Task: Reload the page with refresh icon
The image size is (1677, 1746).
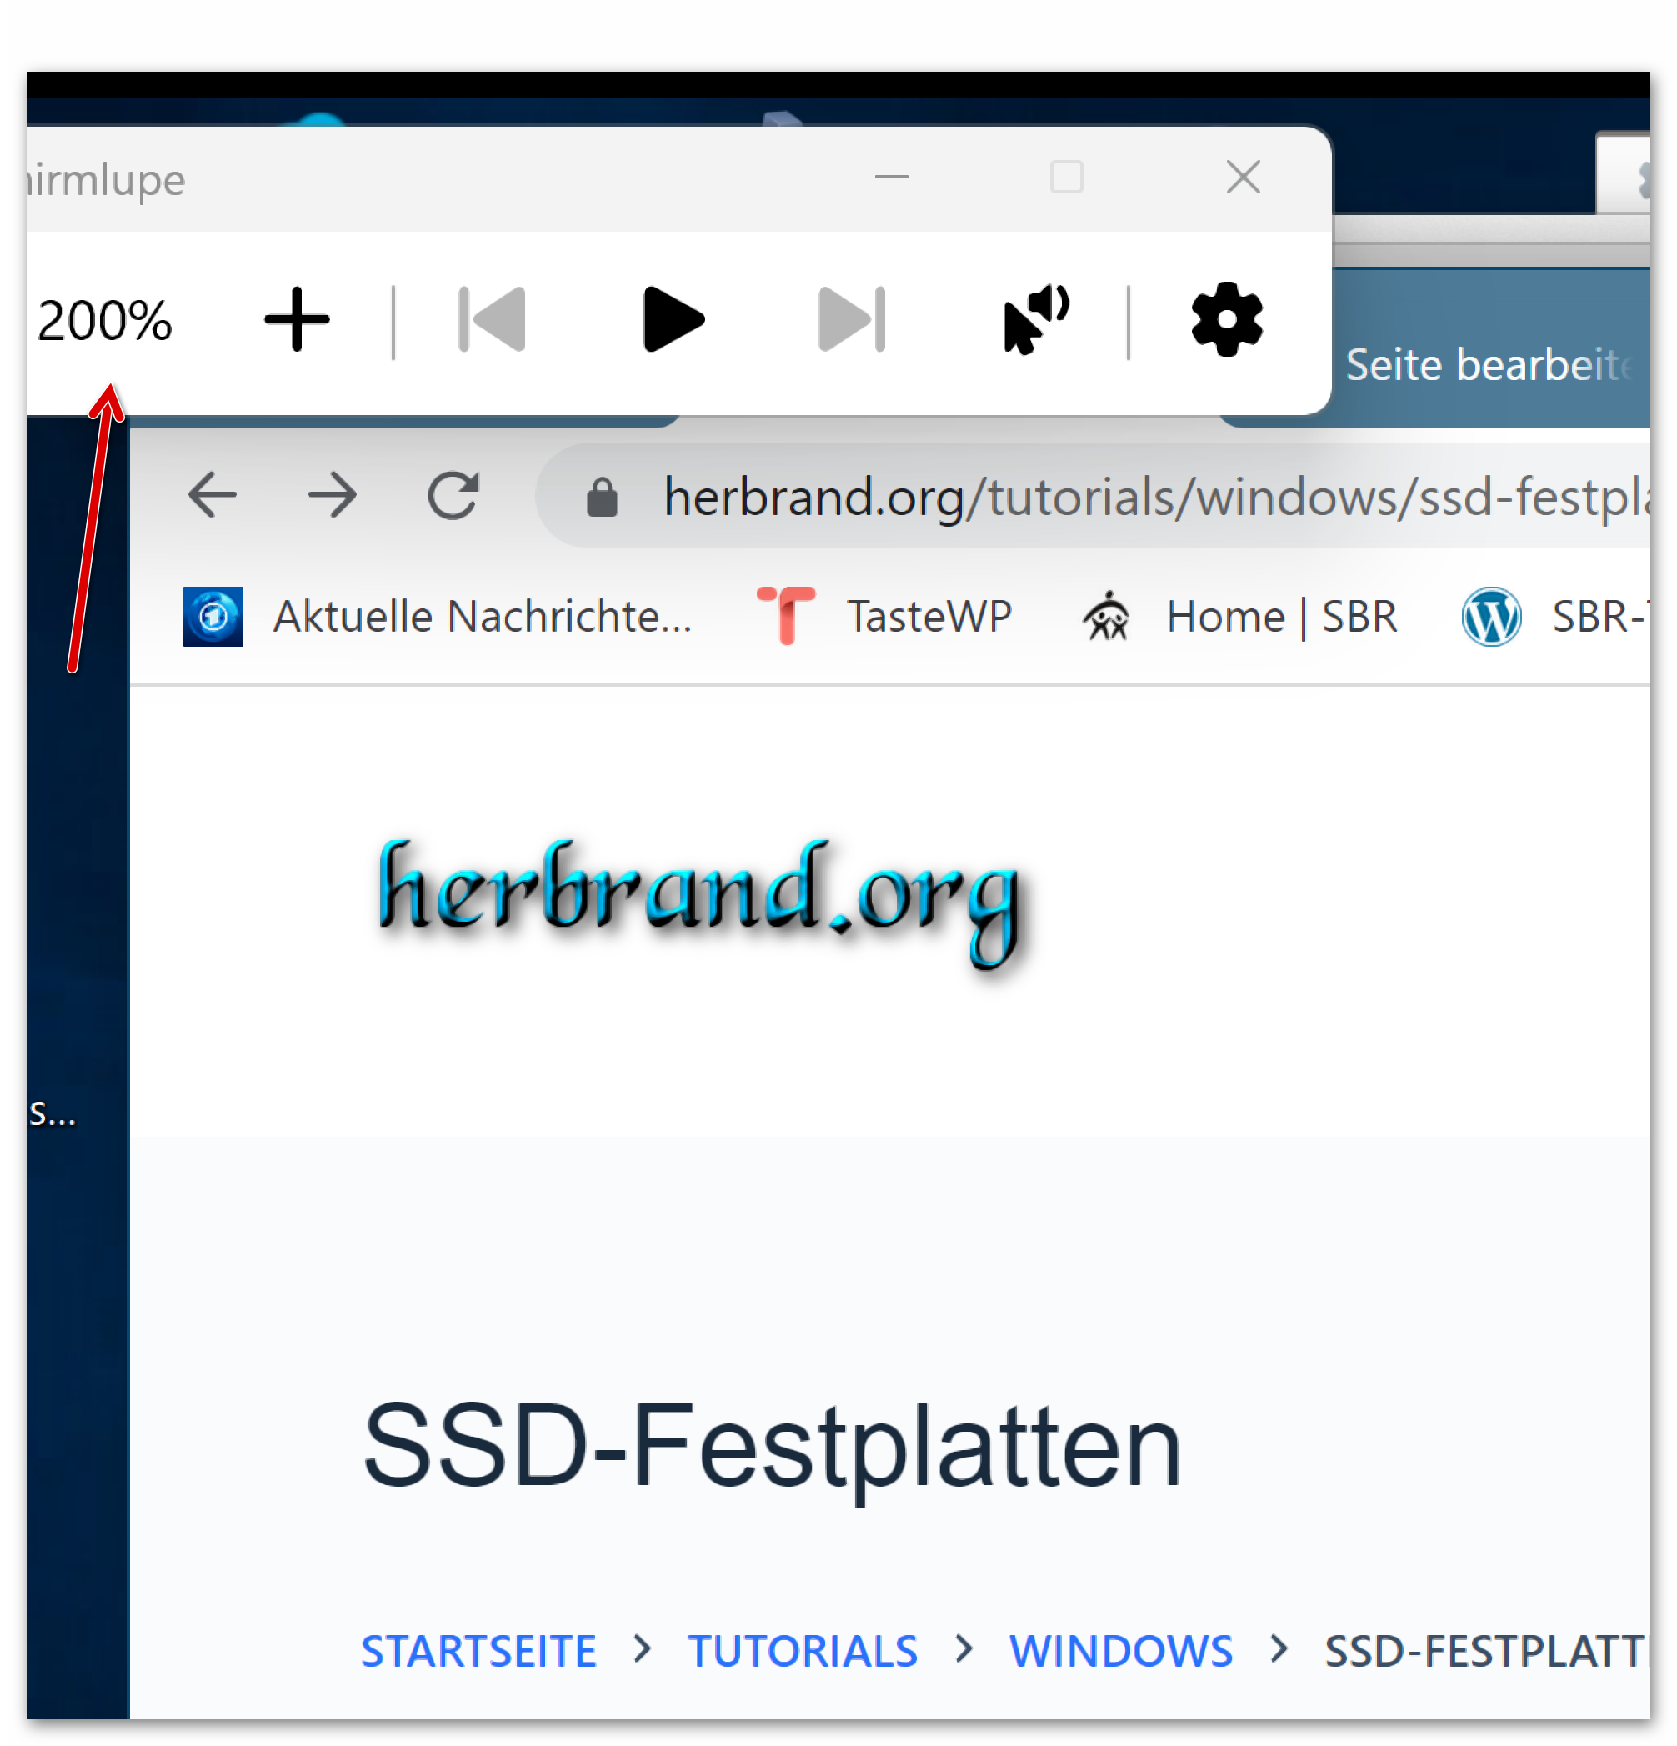Action: (x=453, y=495)
